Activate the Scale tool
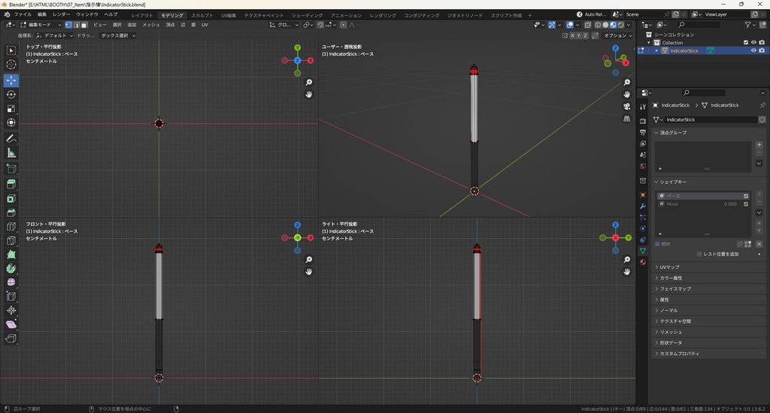 11,108
